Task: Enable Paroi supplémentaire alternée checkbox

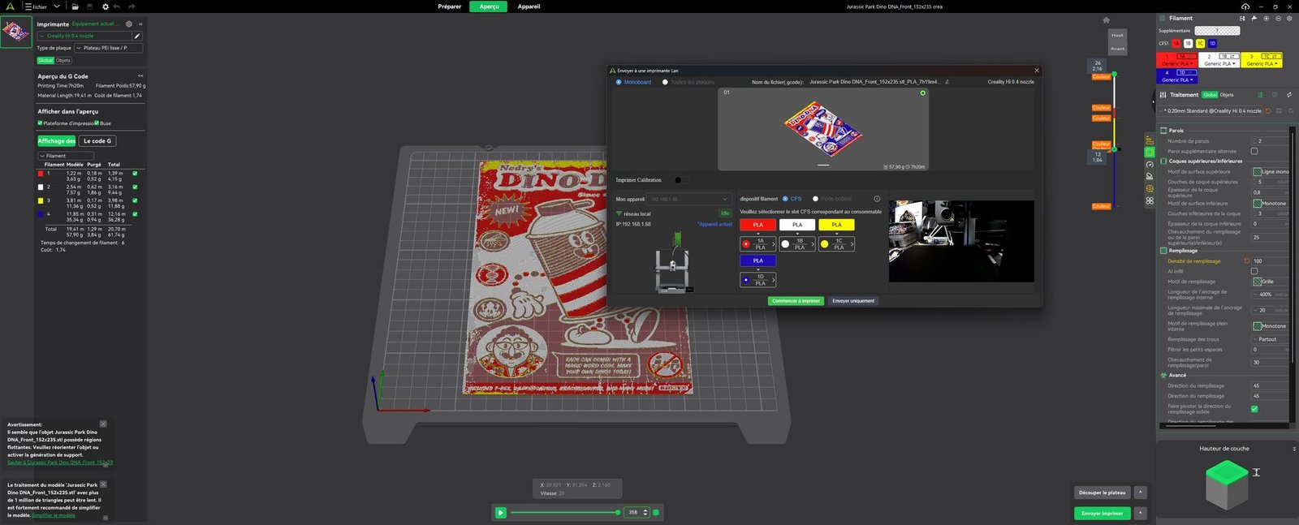Action: click(1254, 151)
